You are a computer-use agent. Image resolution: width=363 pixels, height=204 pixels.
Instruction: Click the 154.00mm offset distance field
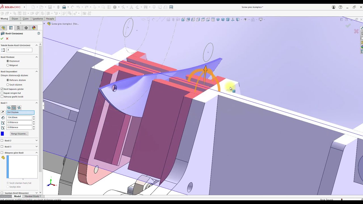click(19, 117)
